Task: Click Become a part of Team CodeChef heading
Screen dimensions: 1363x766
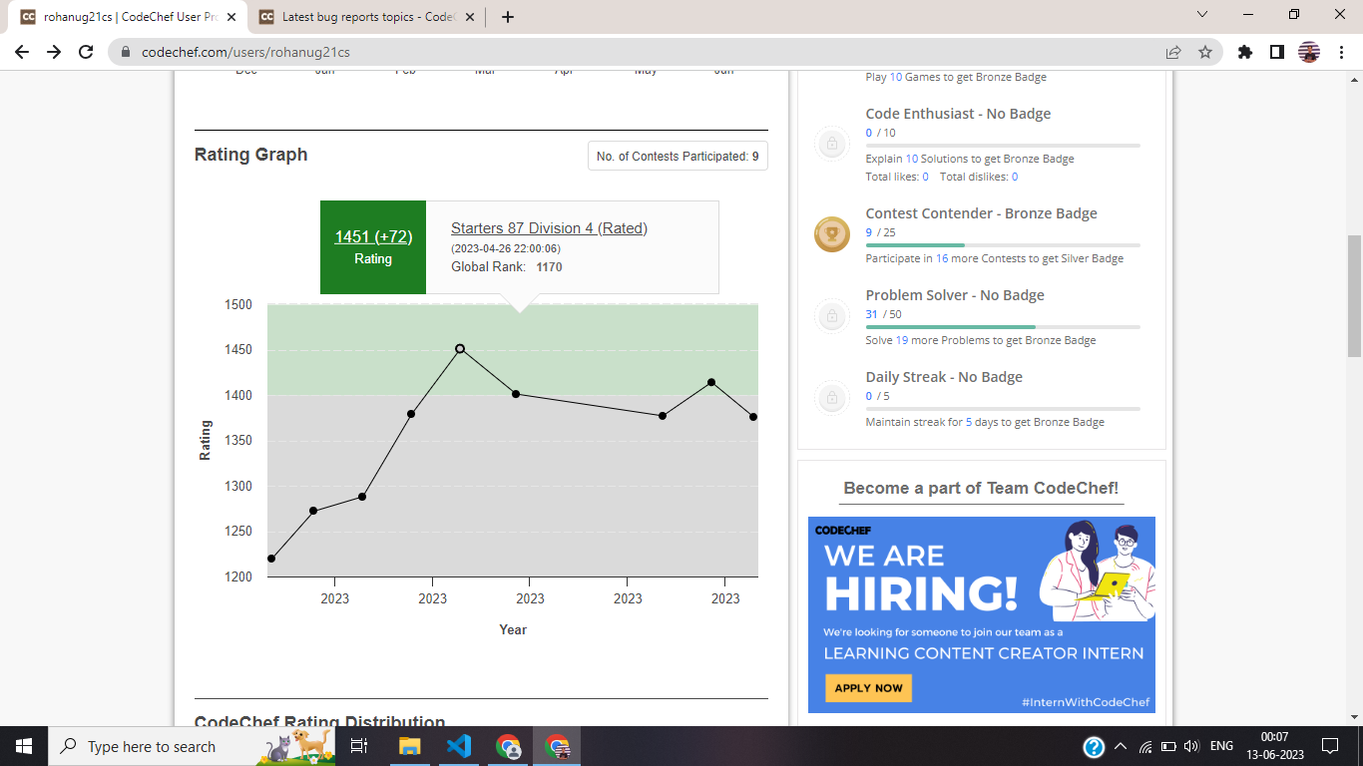Action: click(981, 488)
